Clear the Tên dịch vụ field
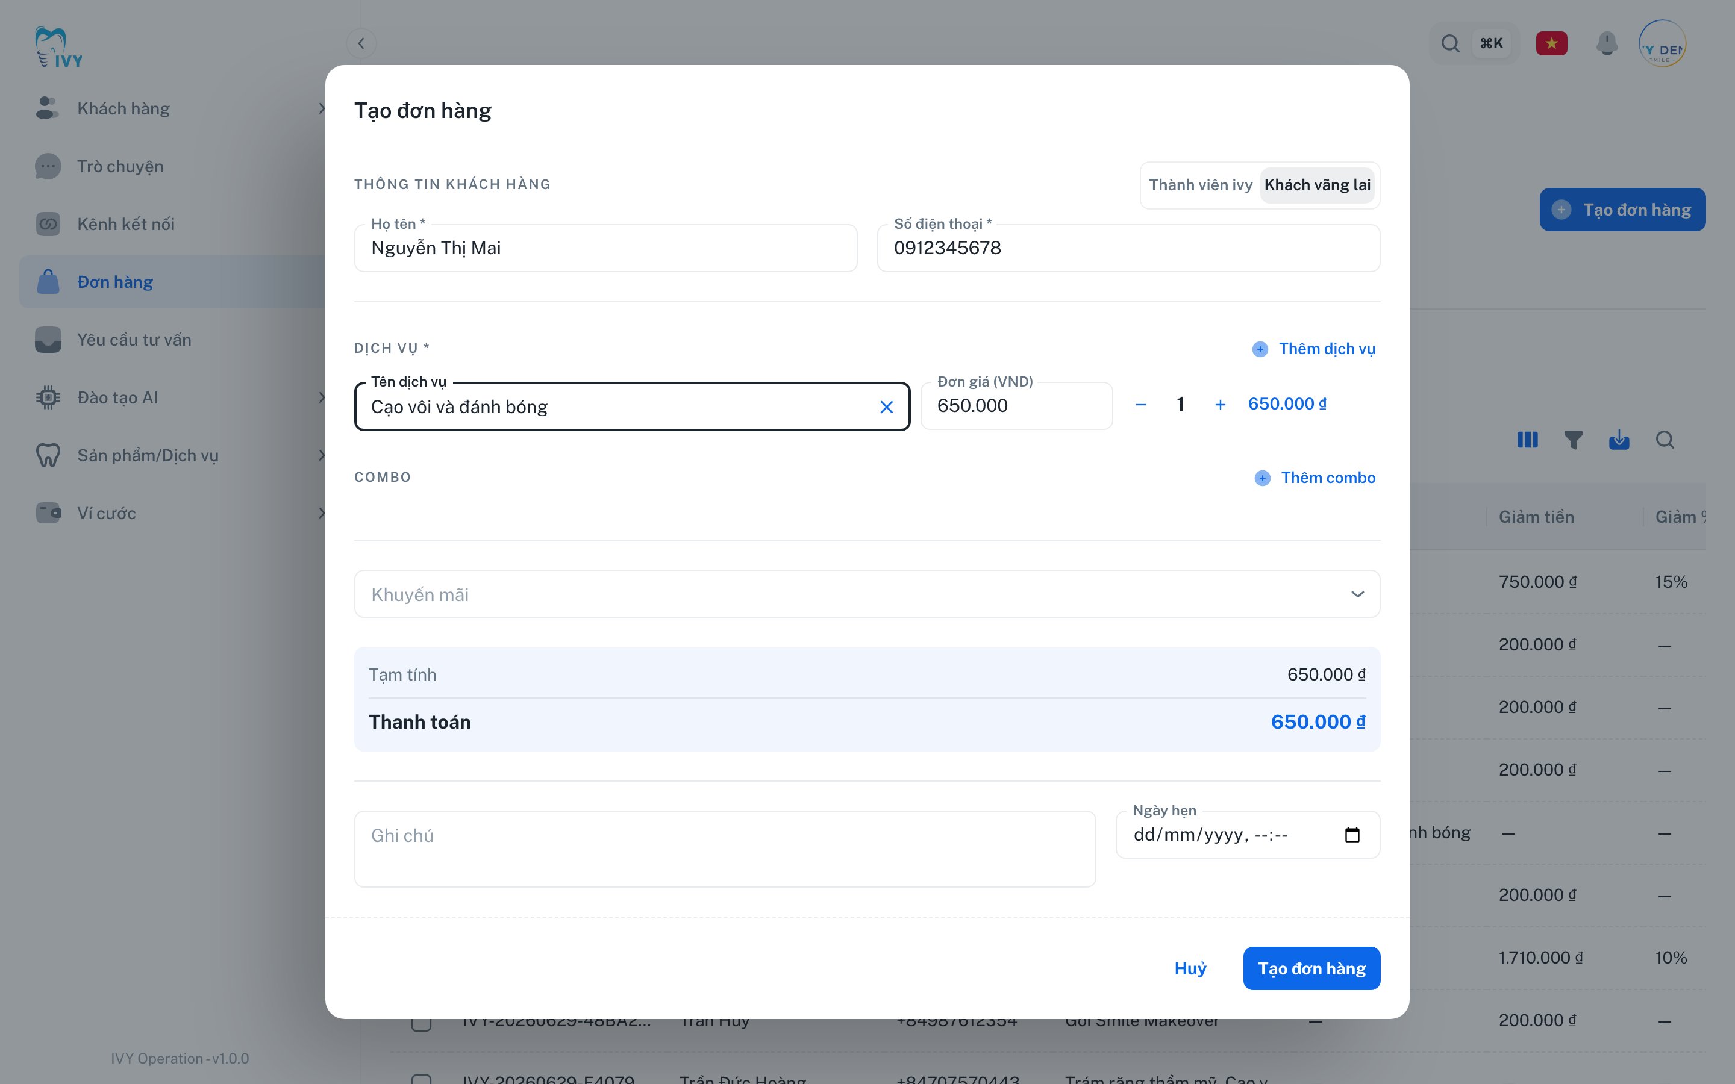 tap(886, 407)
